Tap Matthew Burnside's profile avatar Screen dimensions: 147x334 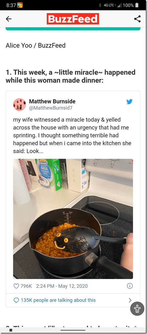[20, 105]
